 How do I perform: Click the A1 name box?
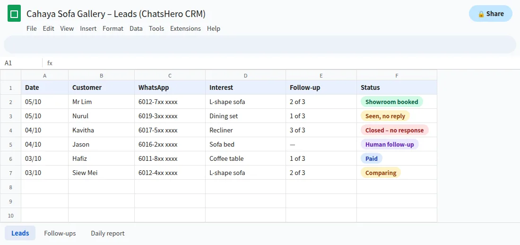[x=21, y=63]
